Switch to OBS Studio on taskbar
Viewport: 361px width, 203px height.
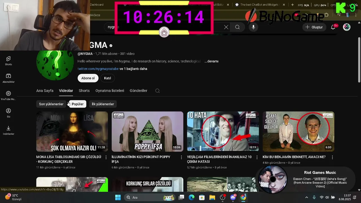click(223, 197)
